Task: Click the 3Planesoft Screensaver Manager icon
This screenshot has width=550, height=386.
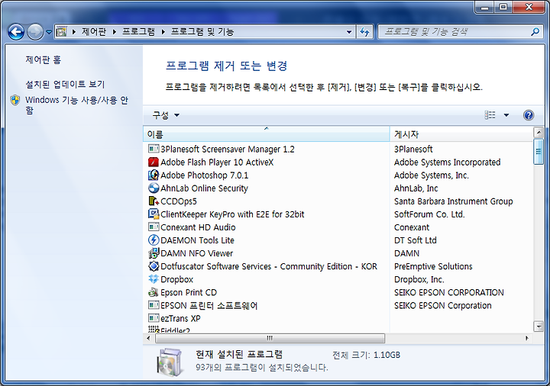Action: click(154, 149)
